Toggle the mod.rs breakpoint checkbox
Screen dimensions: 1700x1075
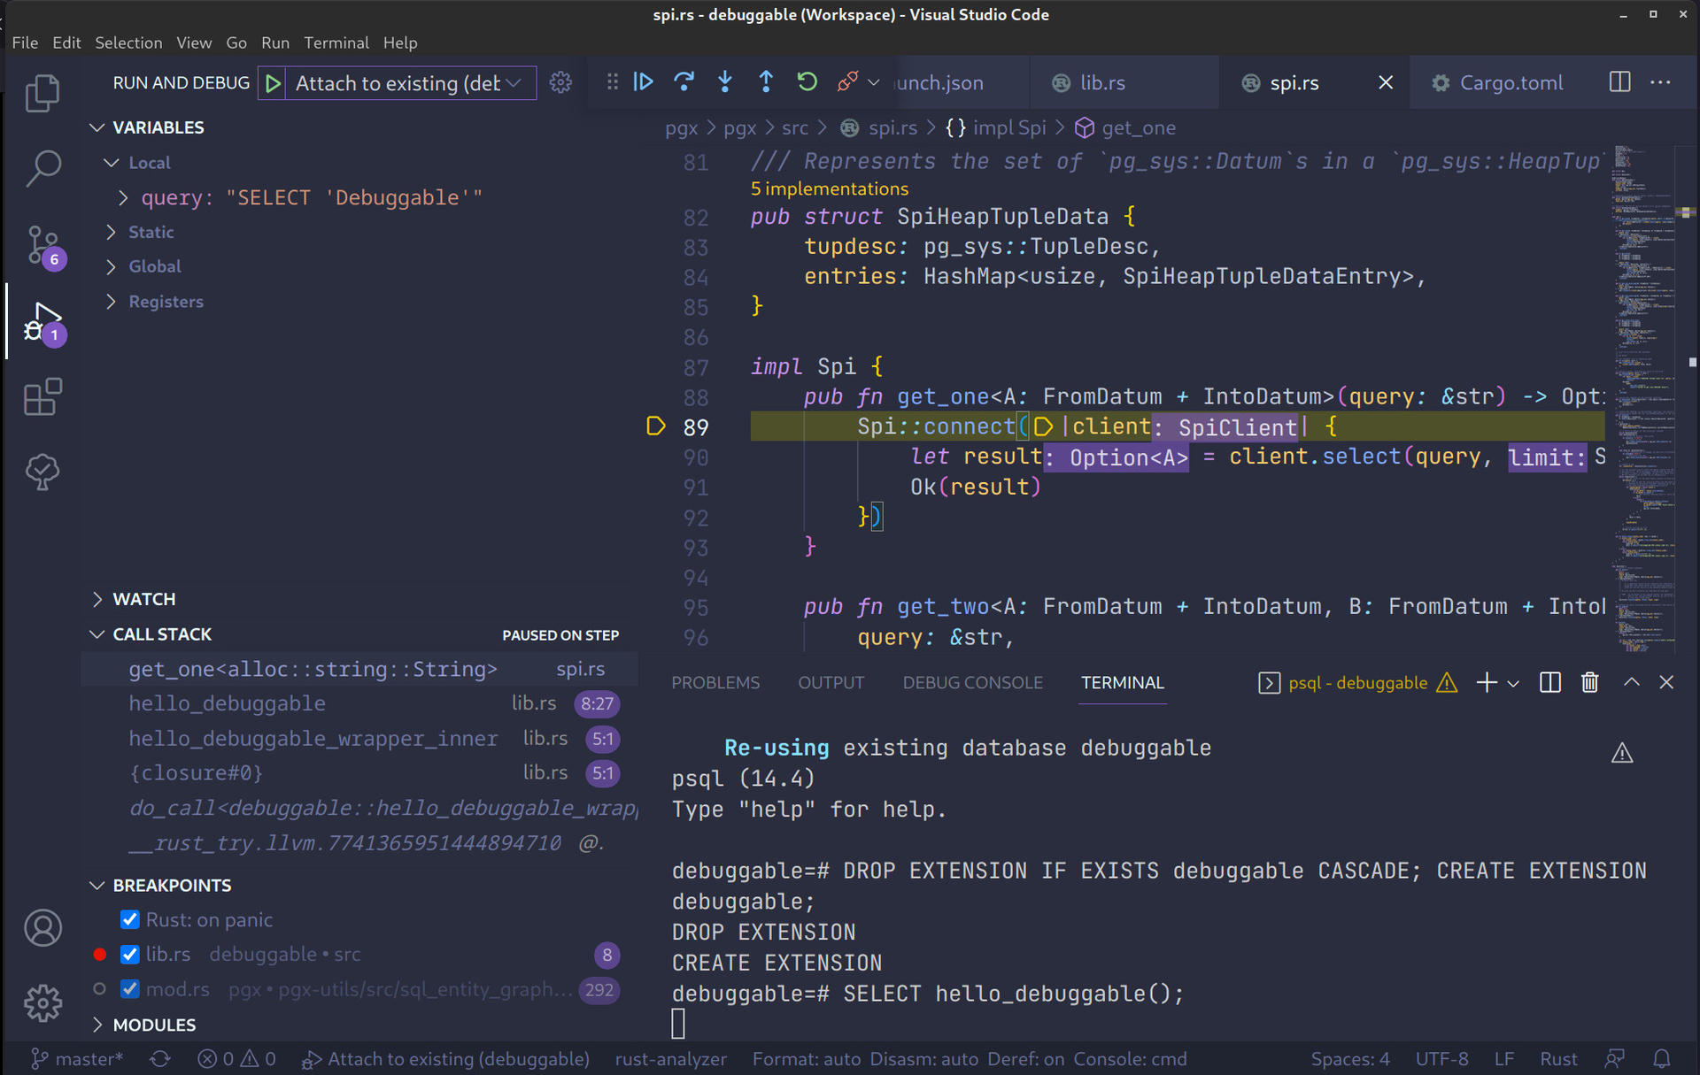(130, 989)
